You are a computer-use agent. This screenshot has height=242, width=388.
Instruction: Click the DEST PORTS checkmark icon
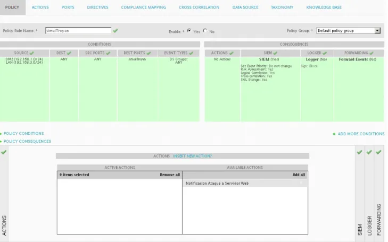148,53
